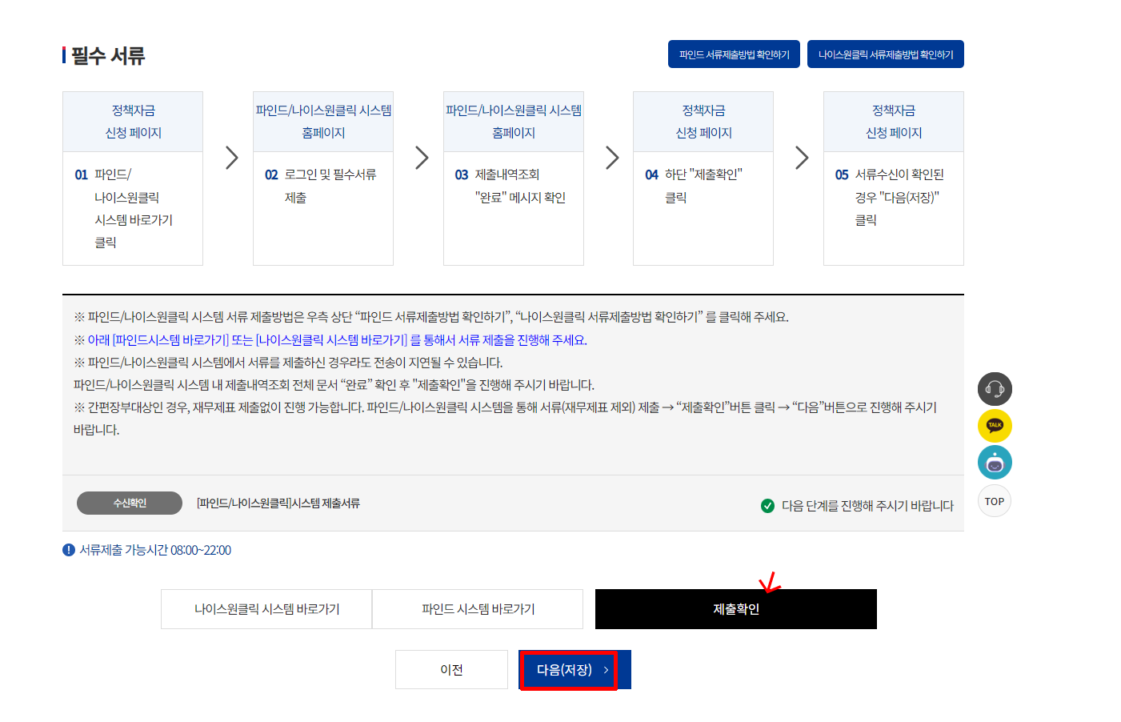Image resolution: width=1121 pixels, height=722 pixels.
Task: Click the arrow between step 01 and 02
Action: 232,158
